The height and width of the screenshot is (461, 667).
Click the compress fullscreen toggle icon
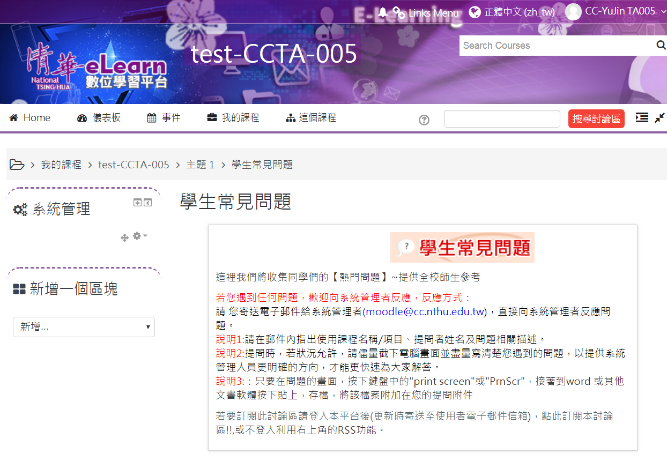pos(659,118)
